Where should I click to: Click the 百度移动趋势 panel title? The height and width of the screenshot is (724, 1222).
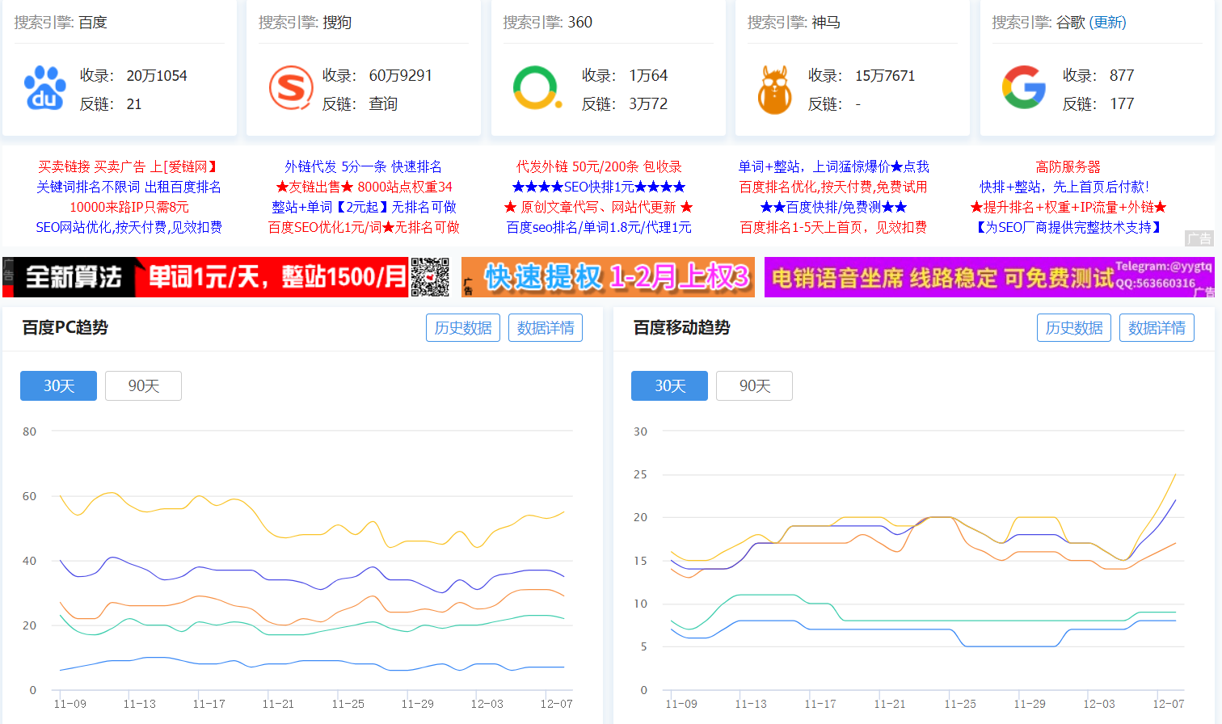click(681, 327)
